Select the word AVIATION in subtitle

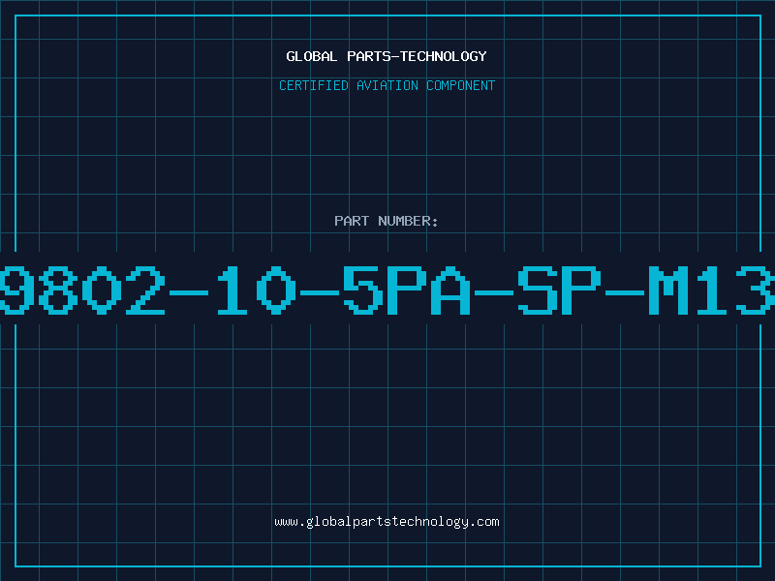coord(387,85)
